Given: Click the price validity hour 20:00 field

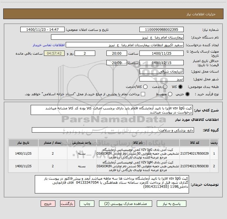Looking at the screenshot, I should 117,63.
